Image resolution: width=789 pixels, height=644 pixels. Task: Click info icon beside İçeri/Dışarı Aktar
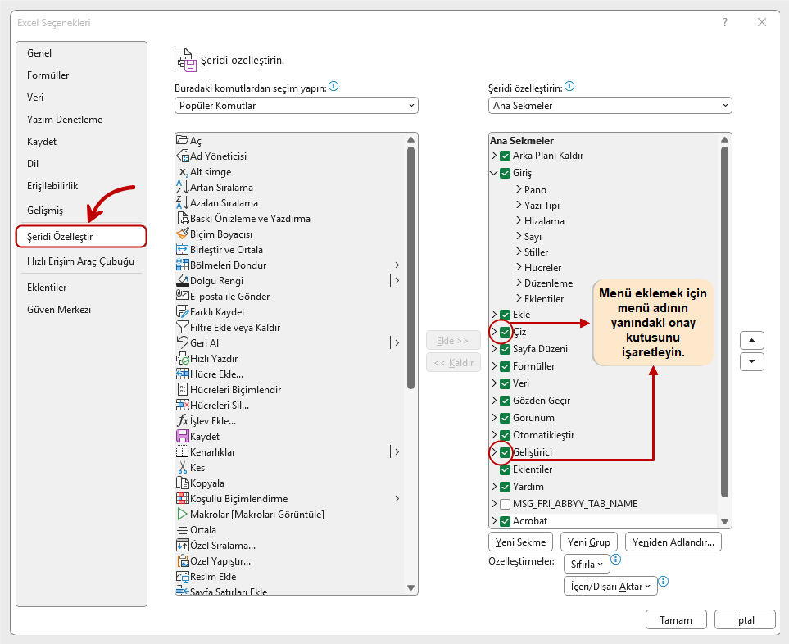pyautogui.click(x=663, y=582)
